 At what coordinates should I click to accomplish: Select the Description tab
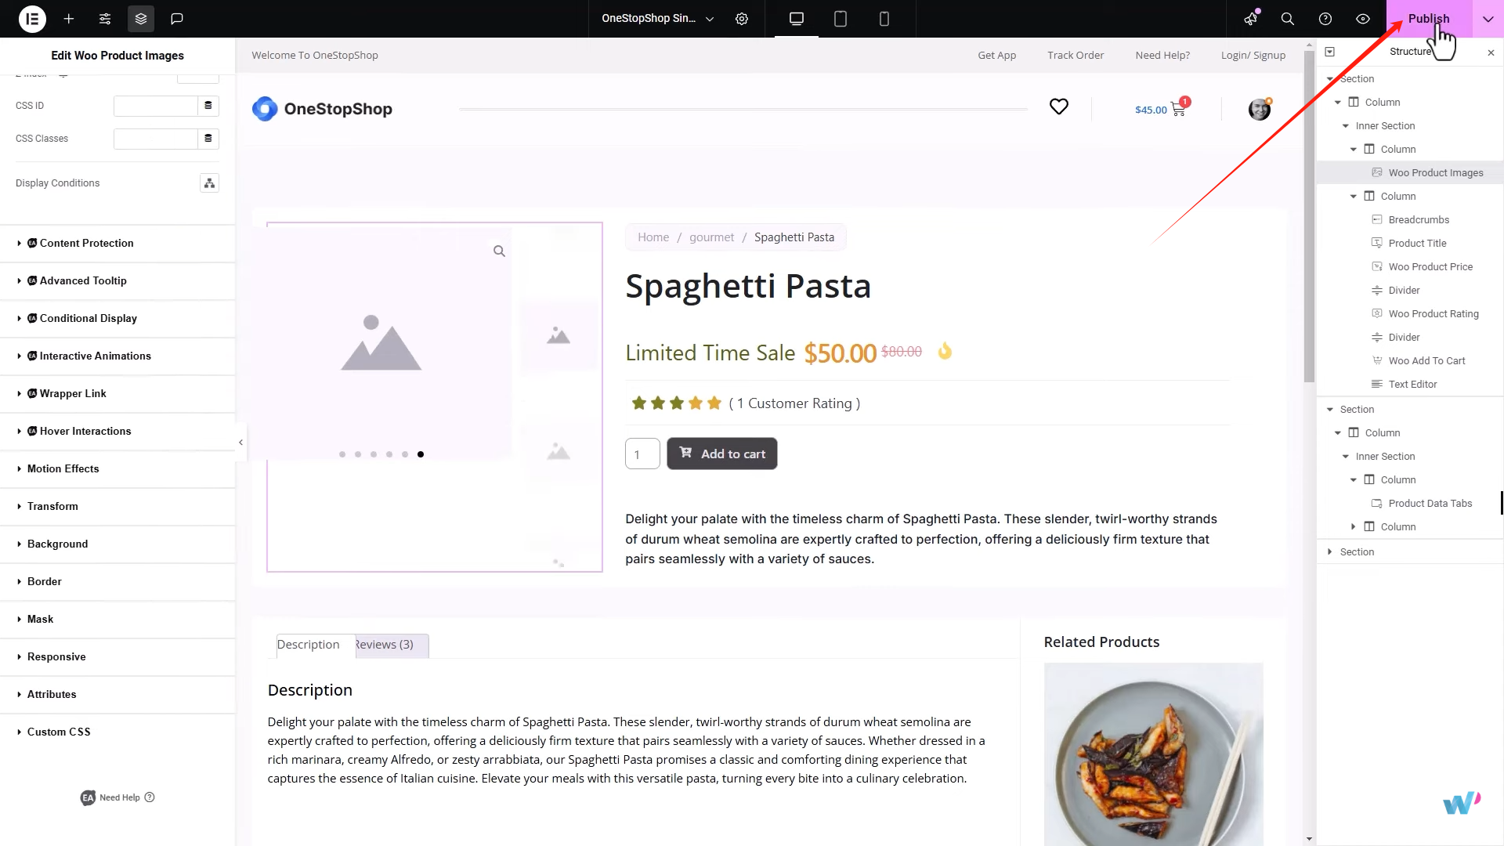click(x=308, y=644)
